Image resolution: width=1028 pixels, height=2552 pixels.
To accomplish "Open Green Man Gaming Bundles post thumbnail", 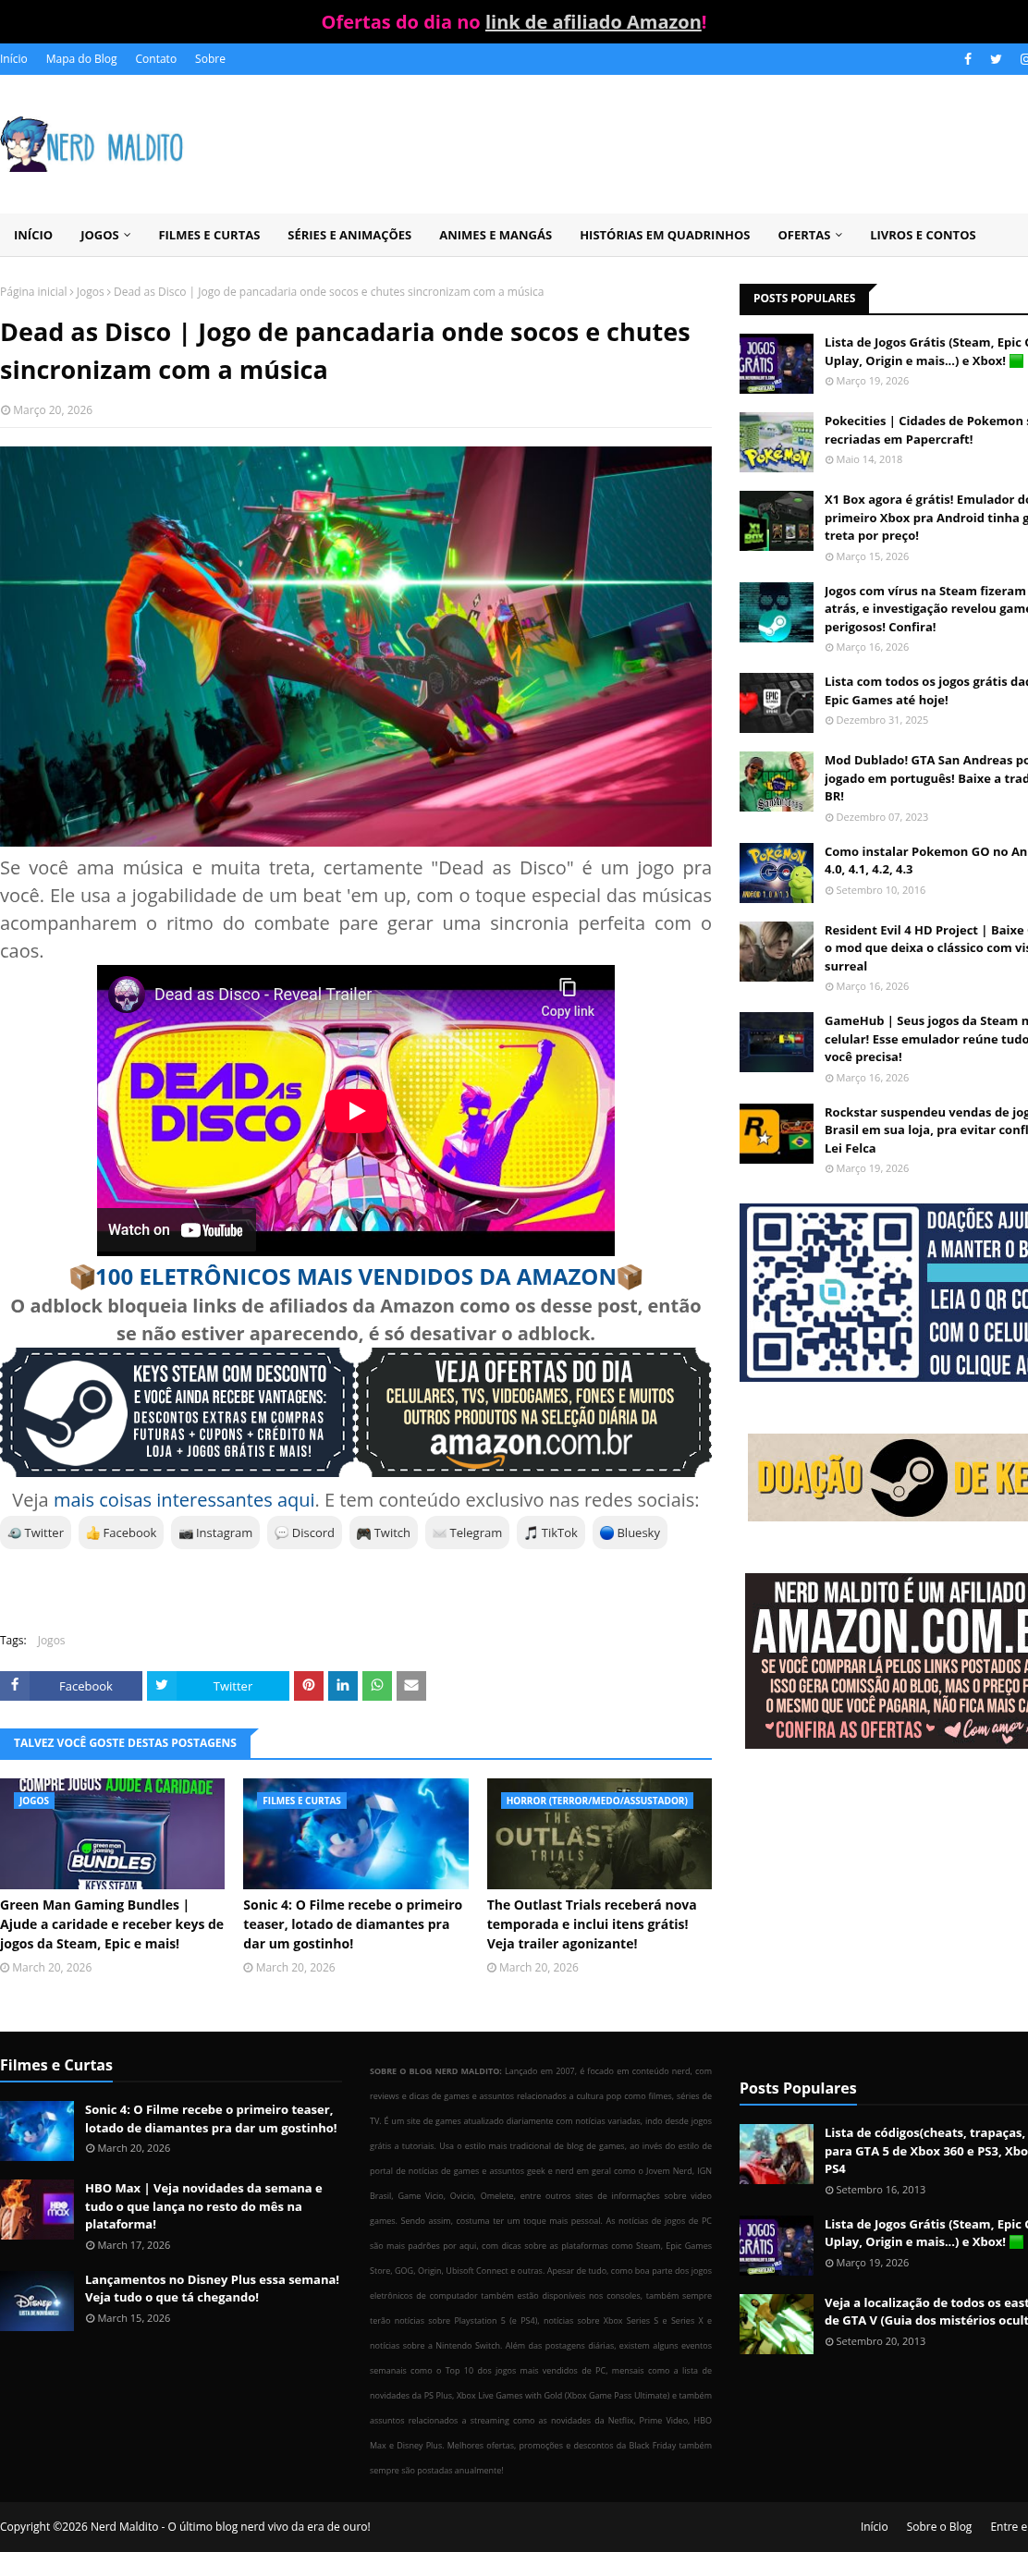I will (x=112, y=1834).
